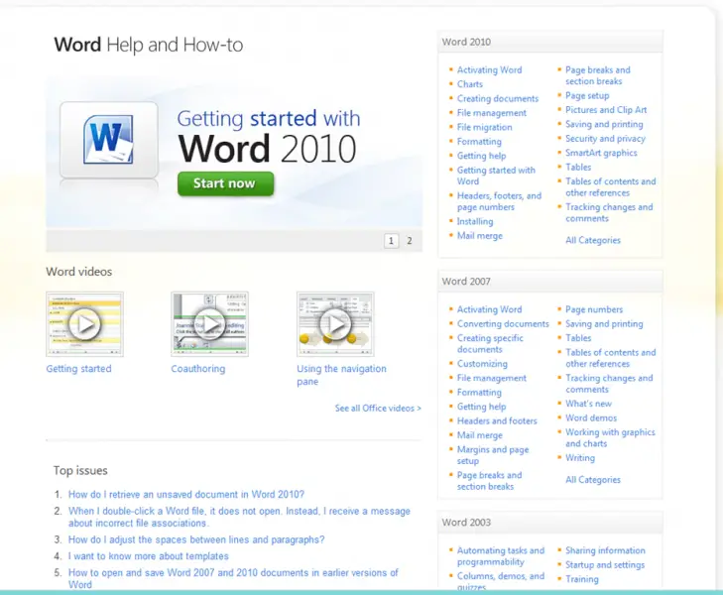Image resolution: width=723 pixels, height=595 pixels.
Task: Open Using the navigation pane link
Action: [x=341, y=375]
